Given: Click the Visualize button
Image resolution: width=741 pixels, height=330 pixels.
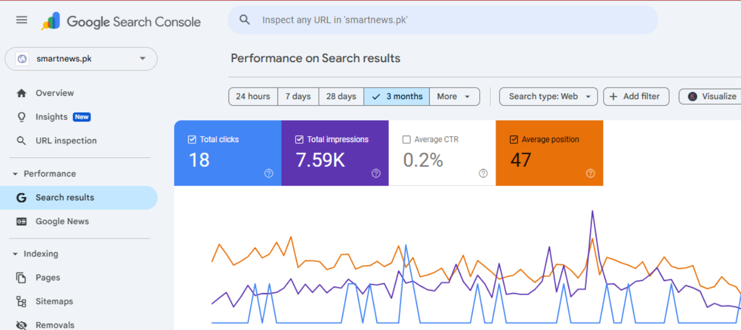Looking at the screenshot, I should [711, 96].
